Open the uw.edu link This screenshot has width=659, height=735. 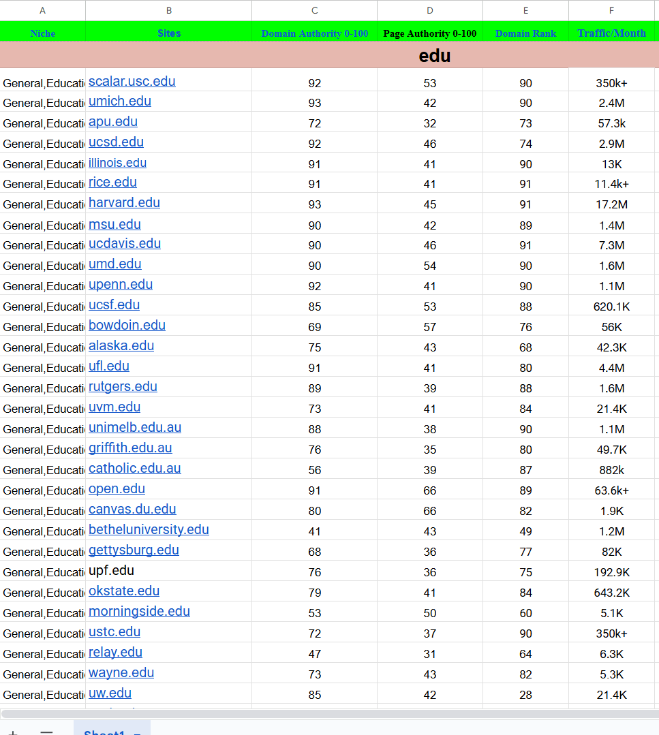click(x=110, y=693)
